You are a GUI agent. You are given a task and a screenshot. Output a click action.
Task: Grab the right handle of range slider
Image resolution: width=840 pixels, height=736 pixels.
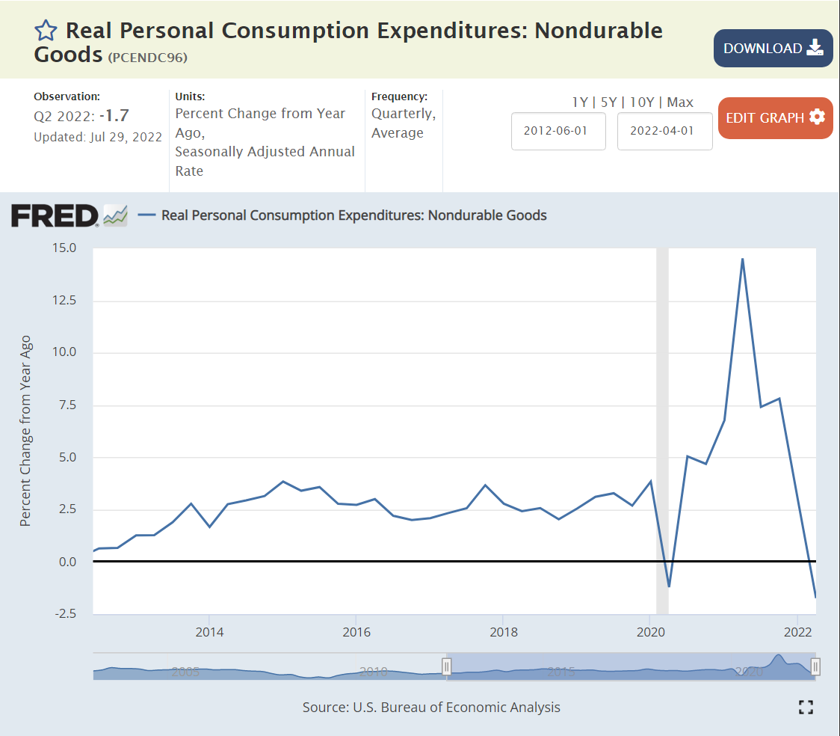[x=815, y=666]
